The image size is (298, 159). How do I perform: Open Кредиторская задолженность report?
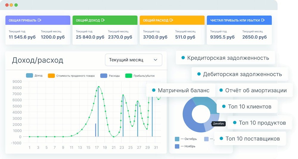coord(225,58)
